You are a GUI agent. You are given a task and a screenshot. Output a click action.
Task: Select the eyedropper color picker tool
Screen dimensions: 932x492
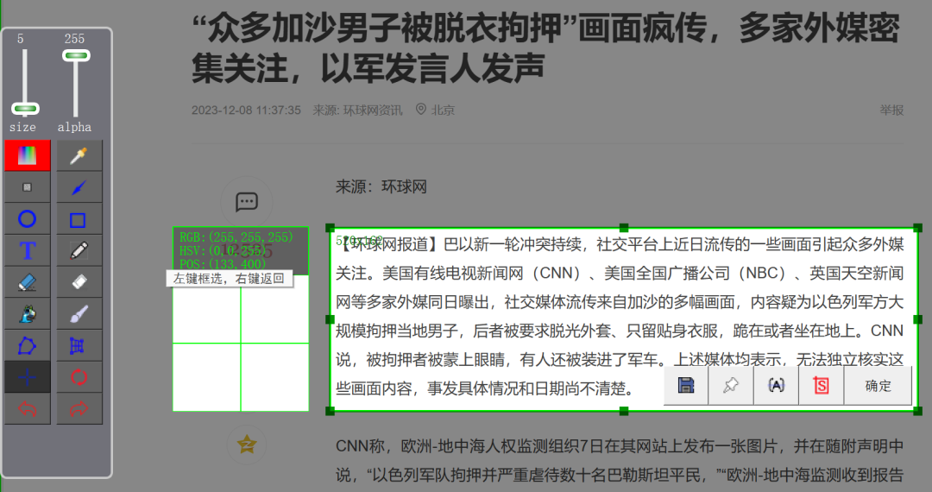(x=79, y=155)
